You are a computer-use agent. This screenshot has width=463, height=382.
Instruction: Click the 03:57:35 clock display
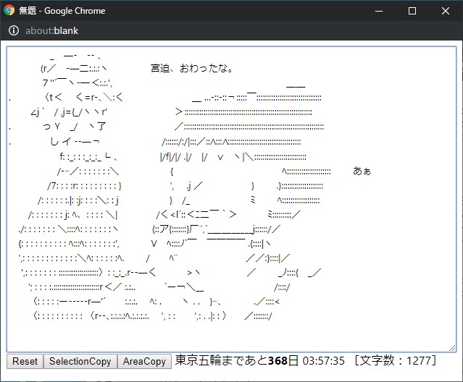click(323, 361)
